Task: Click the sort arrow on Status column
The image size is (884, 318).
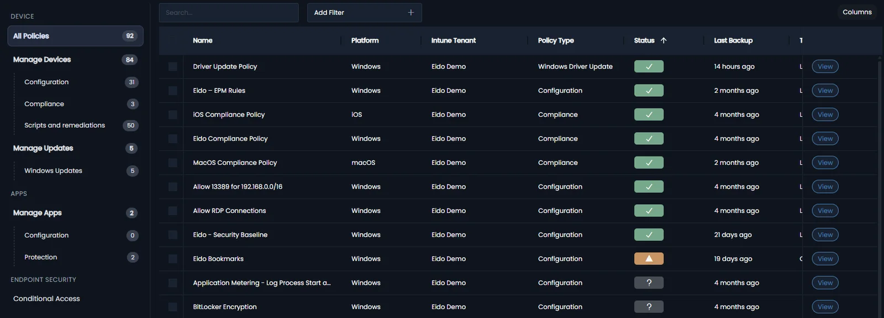Action: click(664, 40)
